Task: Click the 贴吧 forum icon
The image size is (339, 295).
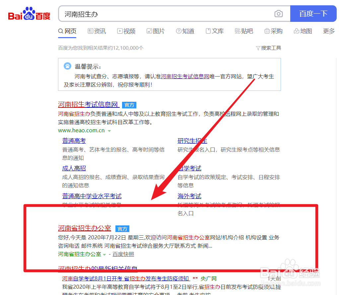Action: 237,31
